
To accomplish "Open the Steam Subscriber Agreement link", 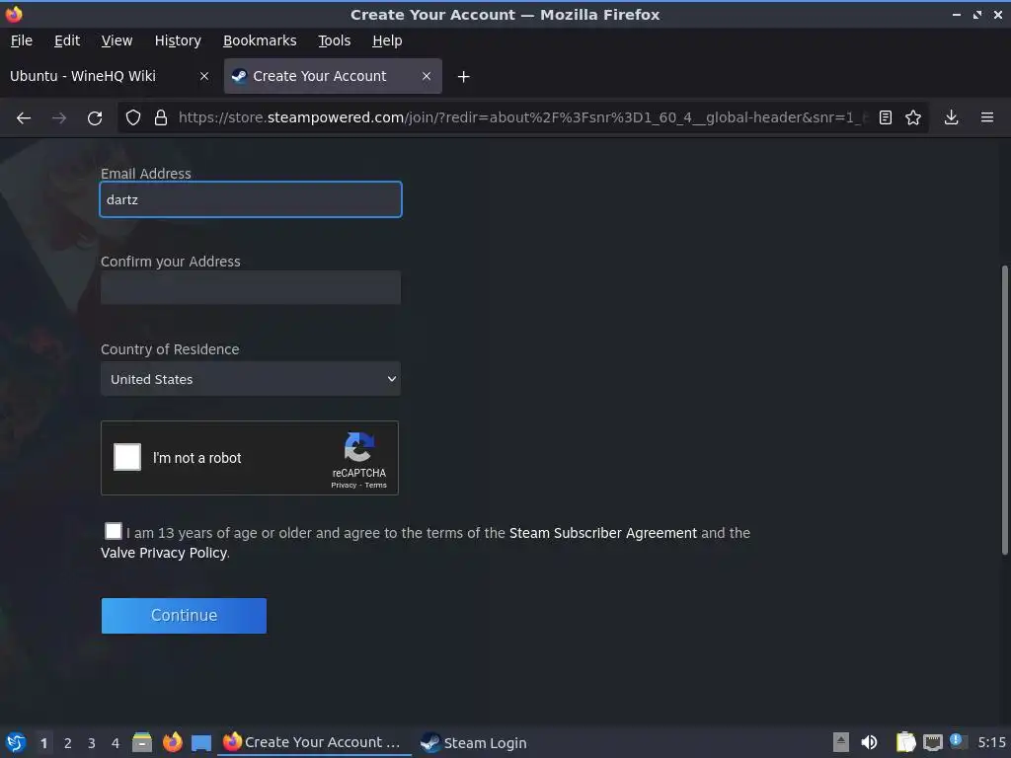I will coord(603,533).
